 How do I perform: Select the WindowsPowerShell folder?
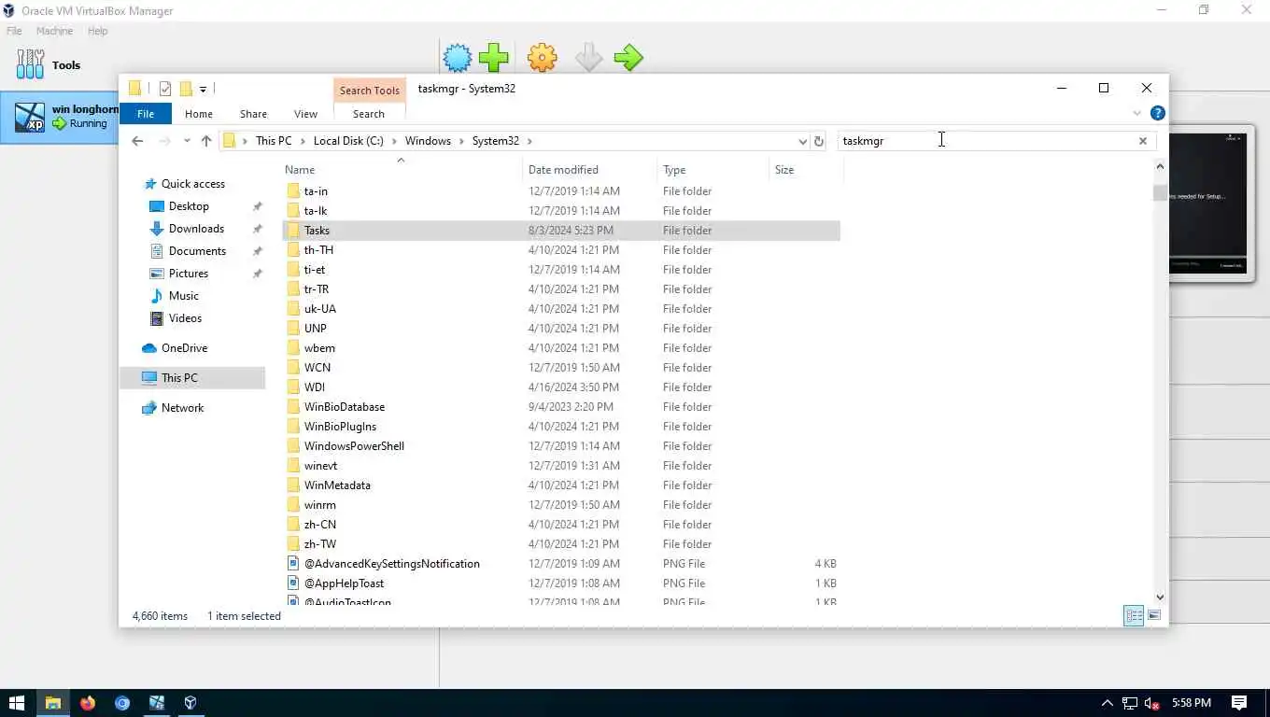tap(561, 446)
